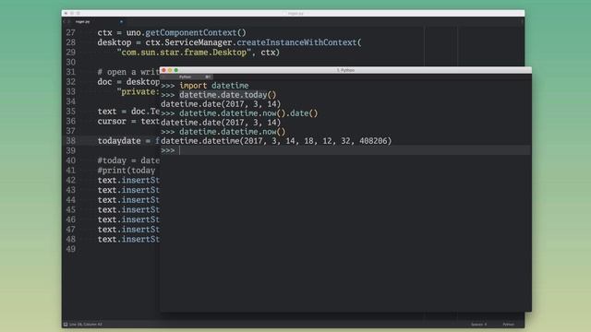
Task: Click "todaydate" on line 38
Action: click(119, 141)
